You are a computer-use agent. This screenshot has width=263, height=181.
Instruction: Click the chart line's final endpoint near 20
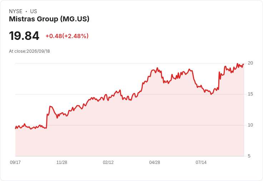coord(244,64)
